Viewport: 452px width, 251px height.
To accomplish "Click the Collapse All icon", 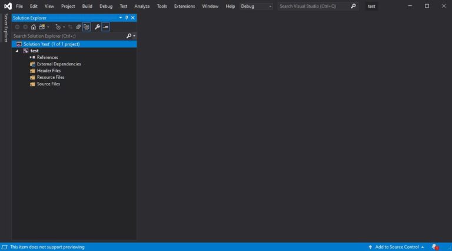I will [x=78, y=27].
